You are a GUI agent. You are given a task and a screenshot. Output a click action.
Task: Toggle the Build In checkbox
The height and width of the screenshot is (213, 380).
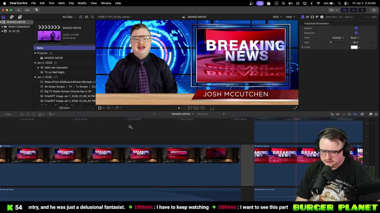point(356,28)
